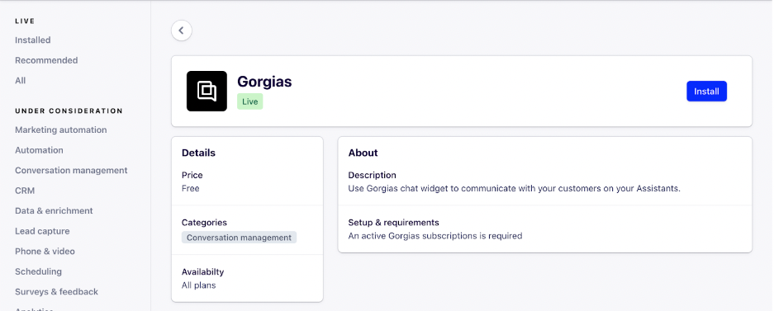Open Phone & video category
The width and height of the screenshot is (774, 311).
point(45,251)
